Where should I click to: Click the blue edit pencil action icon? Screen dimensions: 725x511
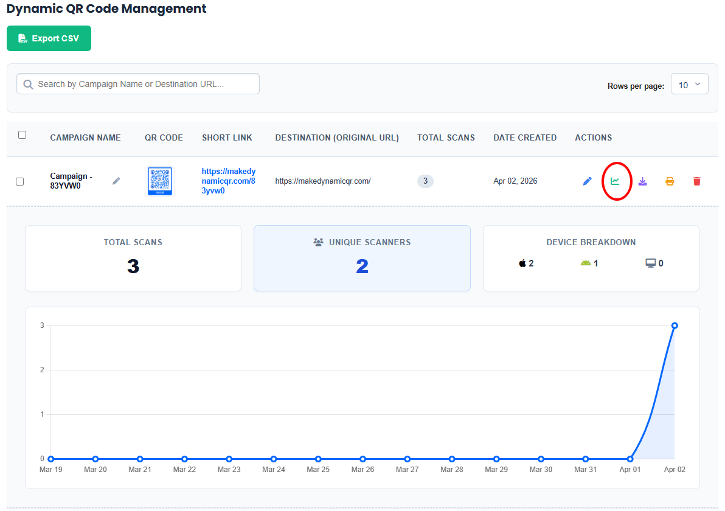tap(587, 181)
